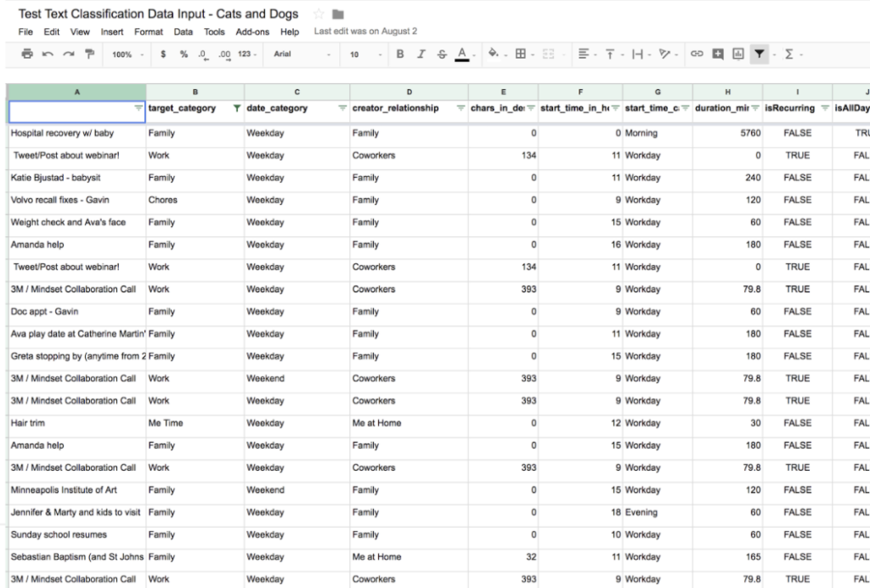Open fill color picker
The height and width of the screenshot is (588, 870).
pyautogui.click(x=493, y=54)
